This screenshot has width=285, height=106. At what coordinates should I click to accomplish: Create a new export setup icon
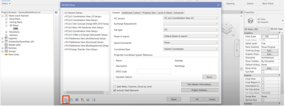click(x=66, y=100)
